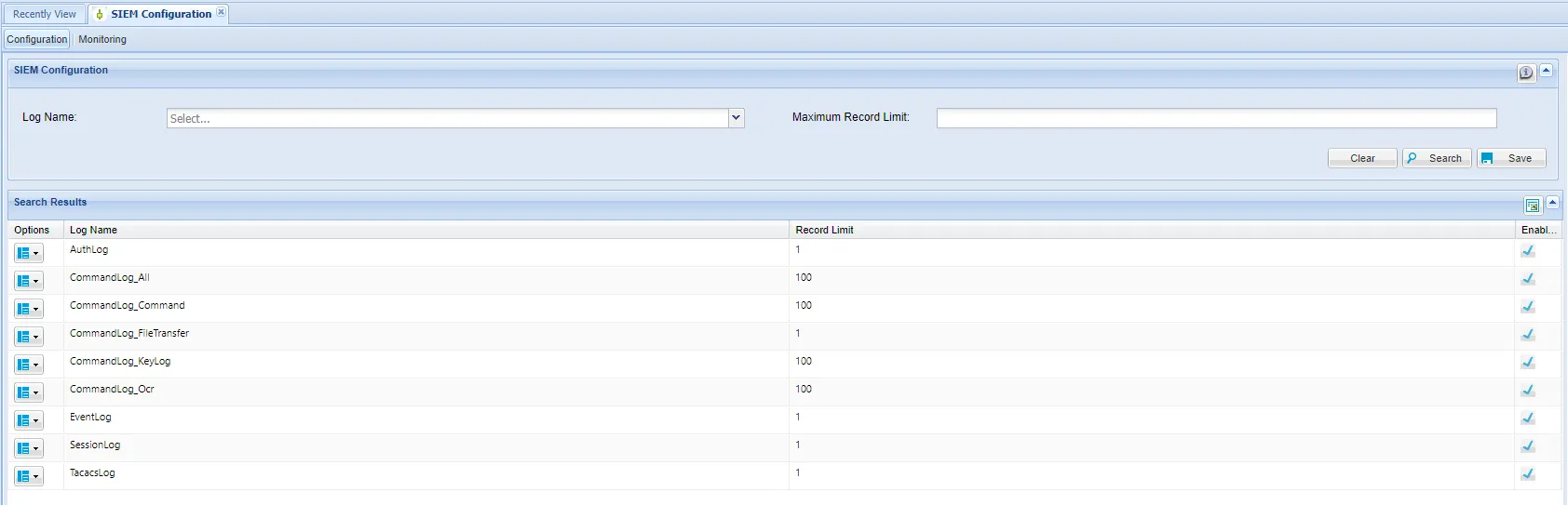The height and width of the screenshot is (505, 1568).
Task: Toggle enabled checkmark for CommandLog_FileTransfer
Action: click(x=1528, y=334)
